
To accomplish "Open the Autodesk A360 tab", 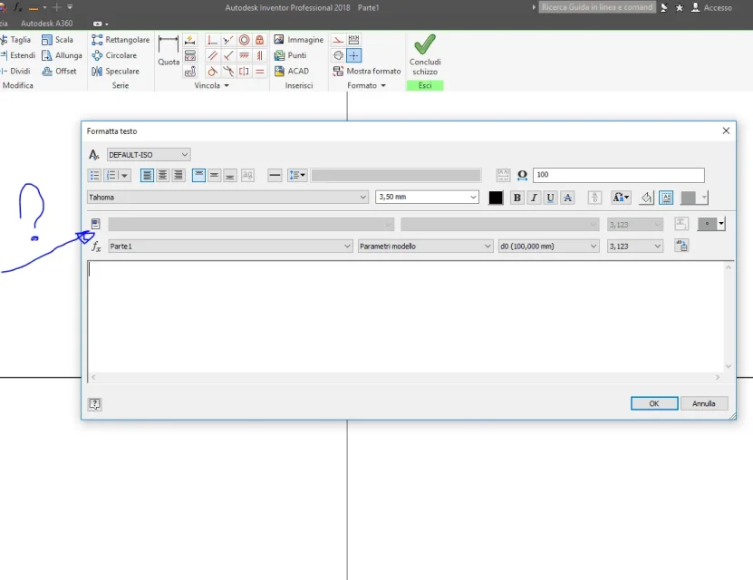I will (x=46, y=23).
